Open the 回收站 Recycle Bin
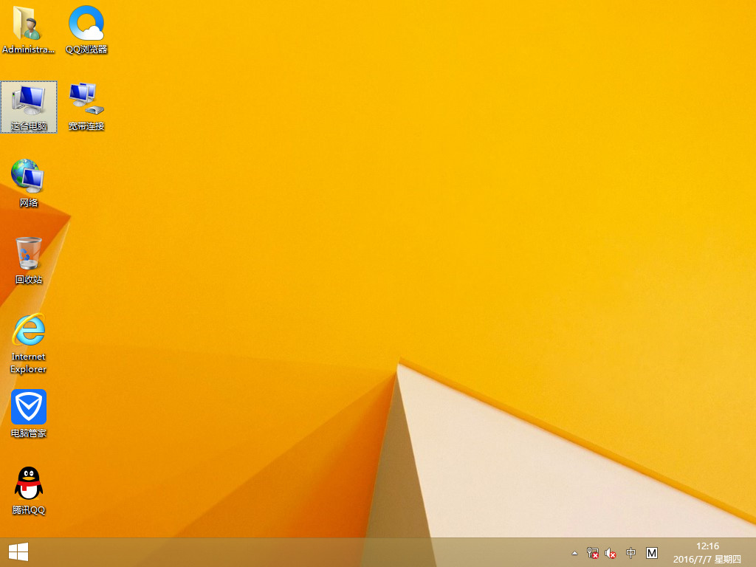 [28, 255]
